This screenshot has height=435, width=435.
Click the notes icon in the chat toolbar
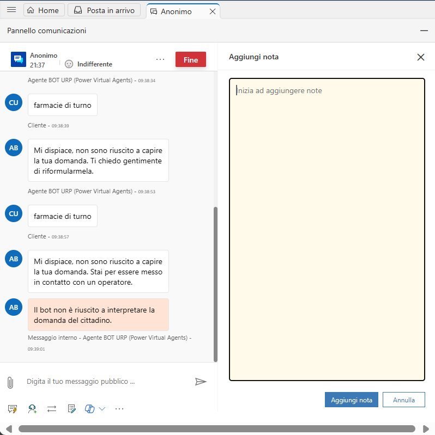pos(71,408)
